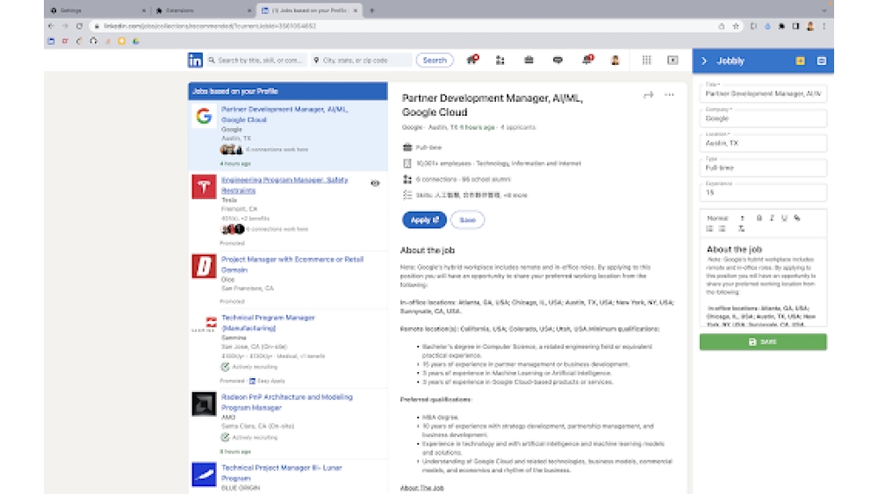Open the tab search chevron dropdown
The image size is (878, 494).
click(x=824, y=10)
